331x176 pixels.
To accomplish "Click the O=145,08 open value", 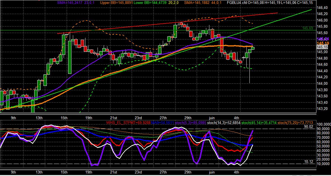I will click(x=256, y=3).
